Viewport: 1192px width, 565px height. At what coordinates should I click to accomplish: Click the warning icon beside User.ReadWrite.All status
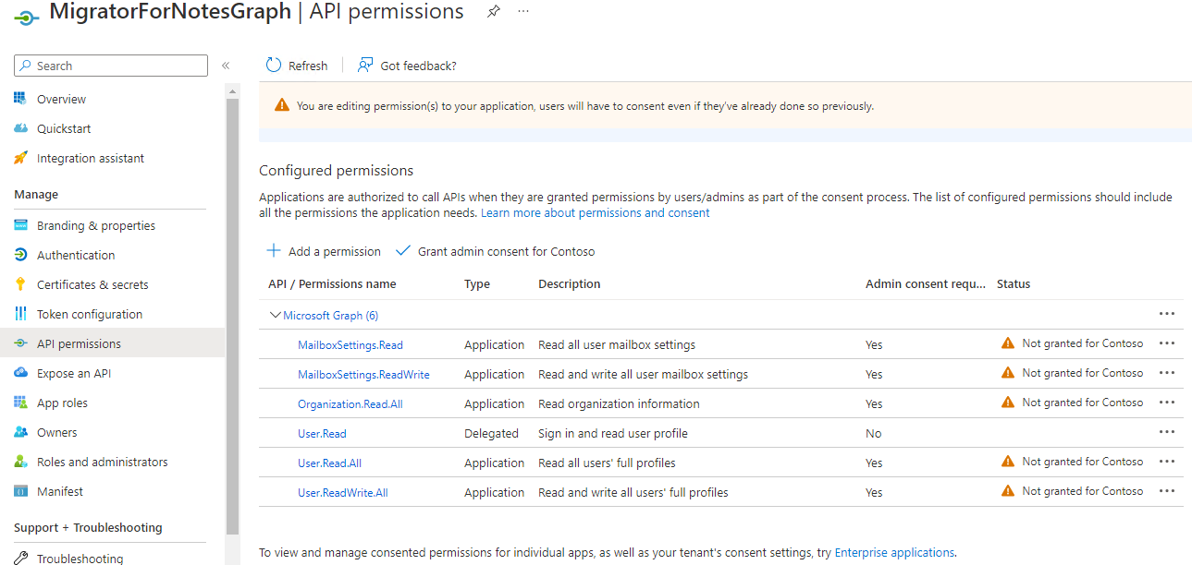pos(1007,490)
